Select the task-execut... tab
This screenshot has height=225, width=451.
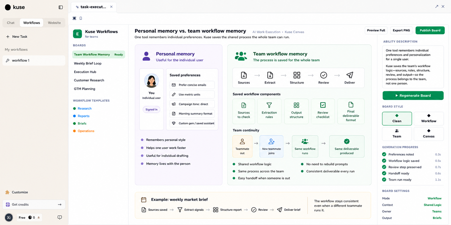93,7
